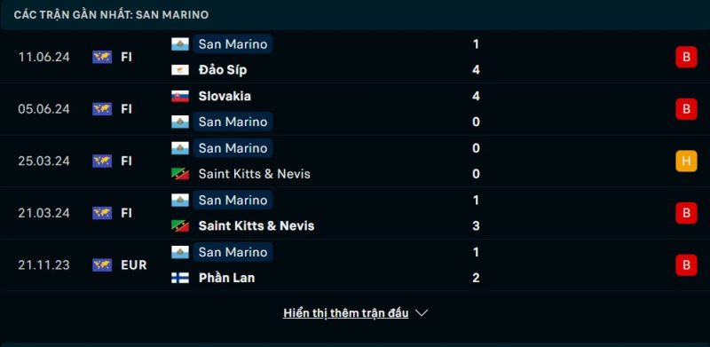Click the 25.03.24 match date

pos(43,162)
